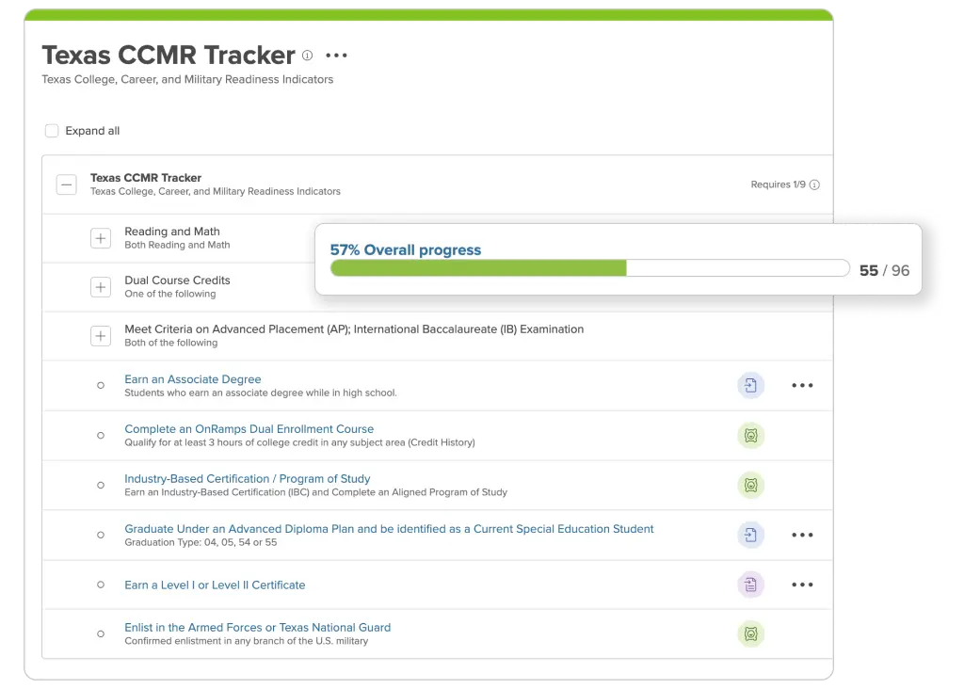Click Graduation Type: 04, 05, 54 or 55 text

coord(201,542)
